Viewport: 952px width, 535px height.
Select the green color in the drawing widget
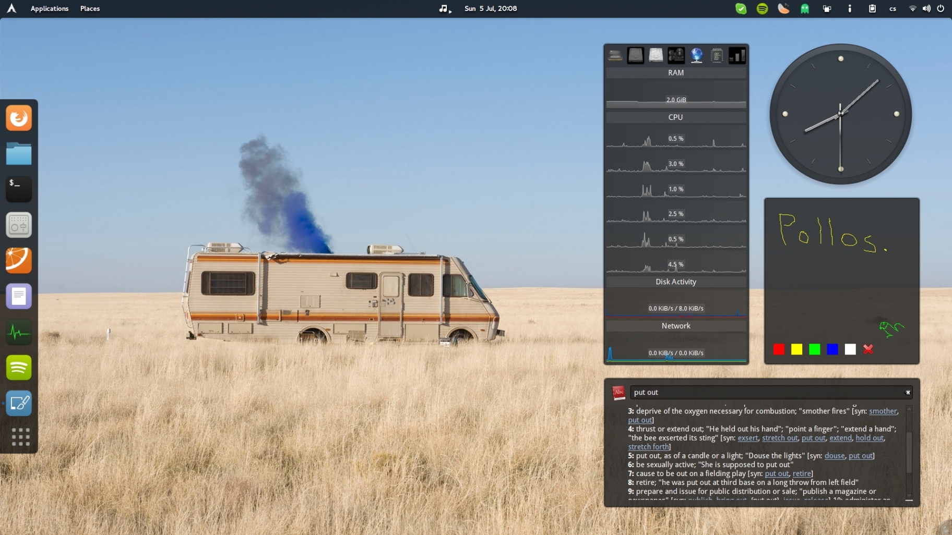[814, 349]
